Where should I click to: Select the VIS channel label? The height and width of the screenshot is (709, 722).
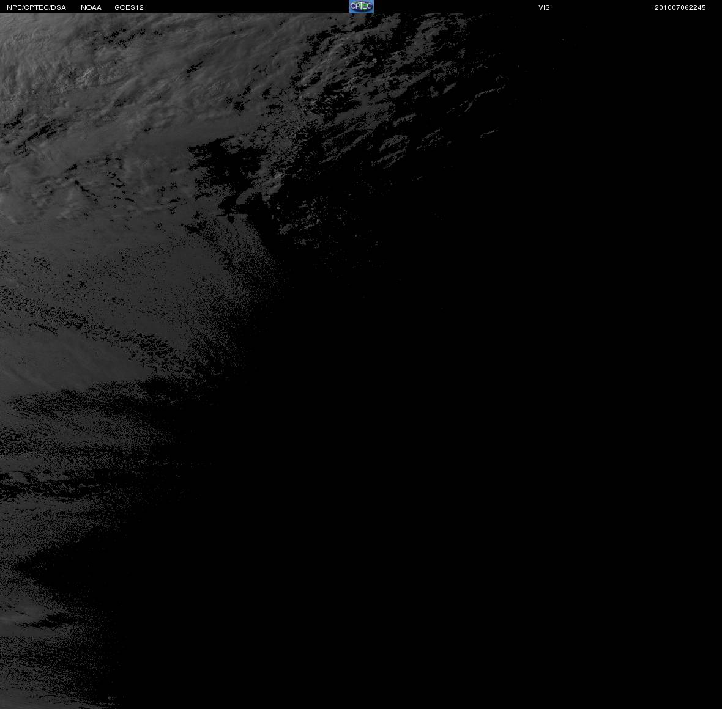(x=545, y=7)
